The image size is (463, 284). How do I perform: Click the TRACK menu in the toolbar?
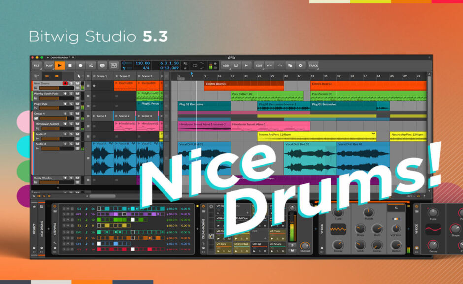(314, 65)
